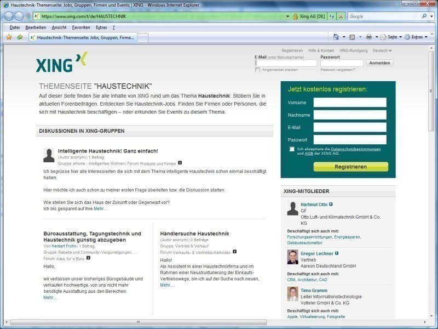438x329 pixels.
Task: Accept Datenschutzbestimmungen and AGB checkbox
Action: click(292, 149)
